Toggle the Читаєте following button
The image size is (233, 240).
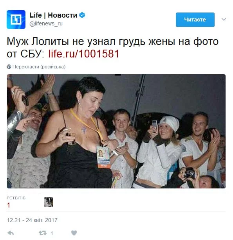click(x=195, y=20)
